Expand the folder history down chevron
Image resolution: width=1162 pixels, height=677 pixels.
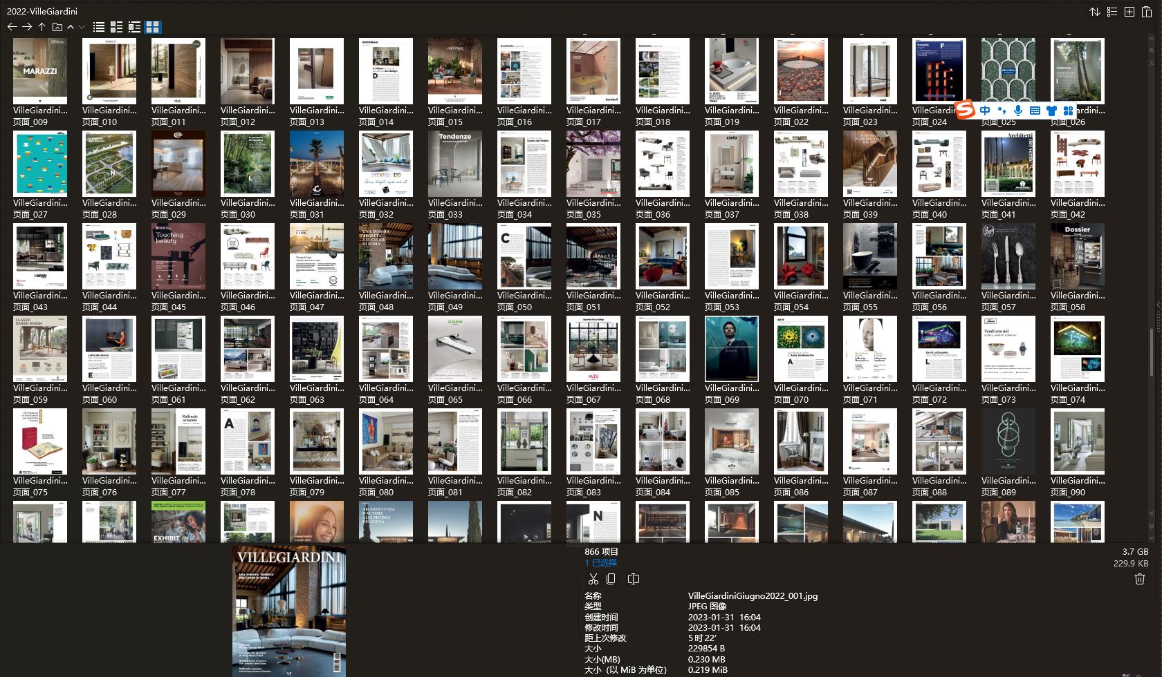[81, 28]
